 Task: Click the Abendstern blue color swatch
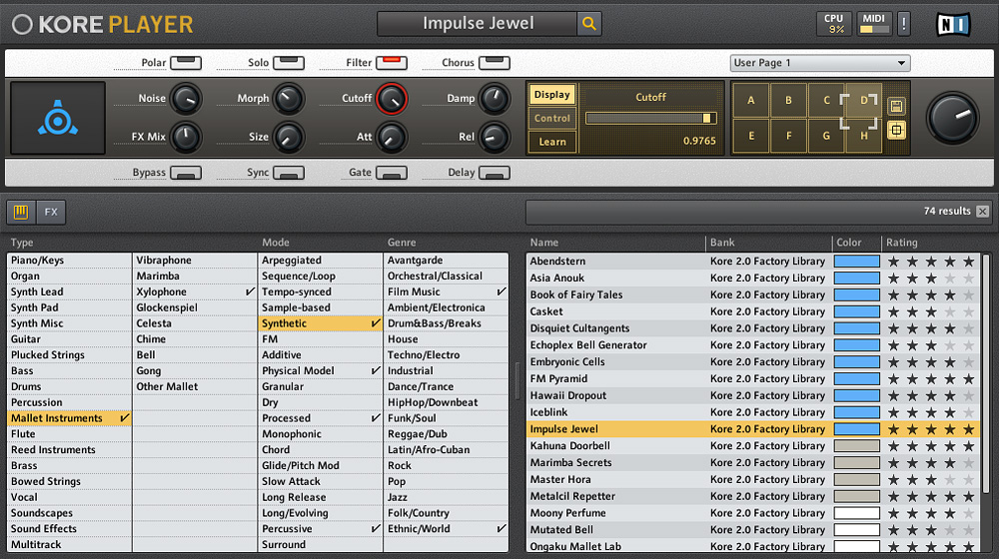(857, 262)
